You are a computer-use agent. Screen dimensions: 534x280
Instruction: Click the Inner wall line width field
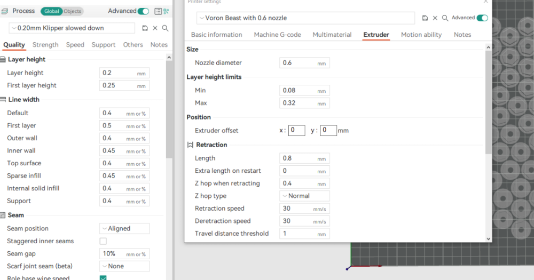pyautogui.click(x=124, y=151)
